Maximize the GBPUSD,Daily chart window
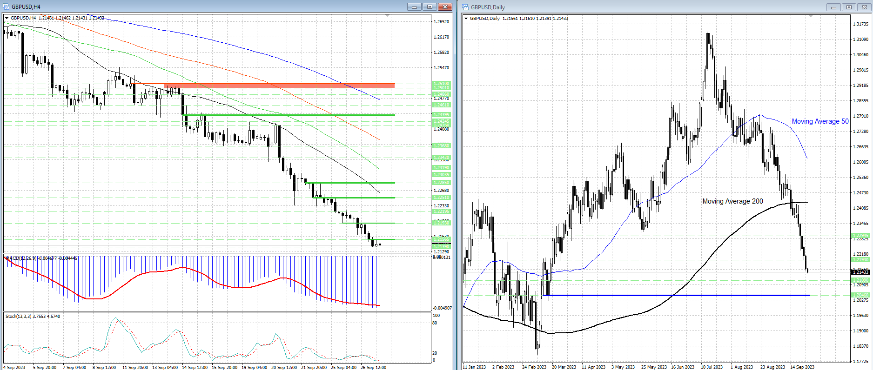Screen dimensions: 873x370 (849, 7)
